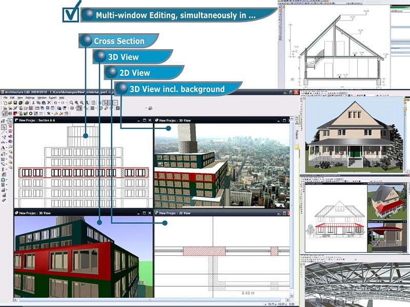Toggle the horizontal split-view button beside it

tap(115, 102)
